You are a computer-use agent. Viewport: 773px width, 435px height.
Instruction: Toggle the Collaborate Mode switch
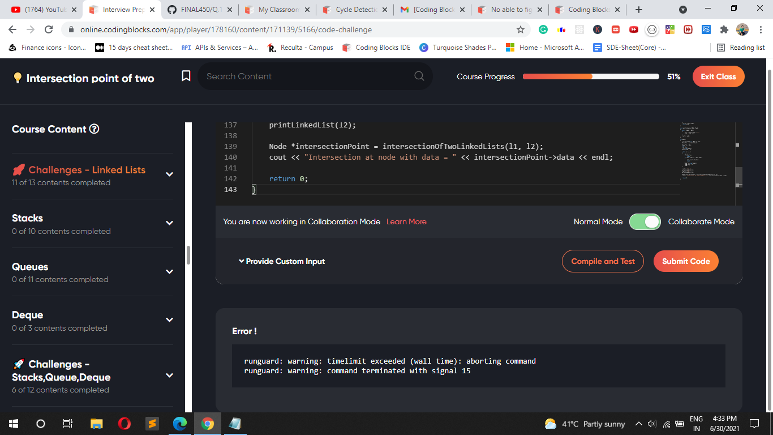645,221
